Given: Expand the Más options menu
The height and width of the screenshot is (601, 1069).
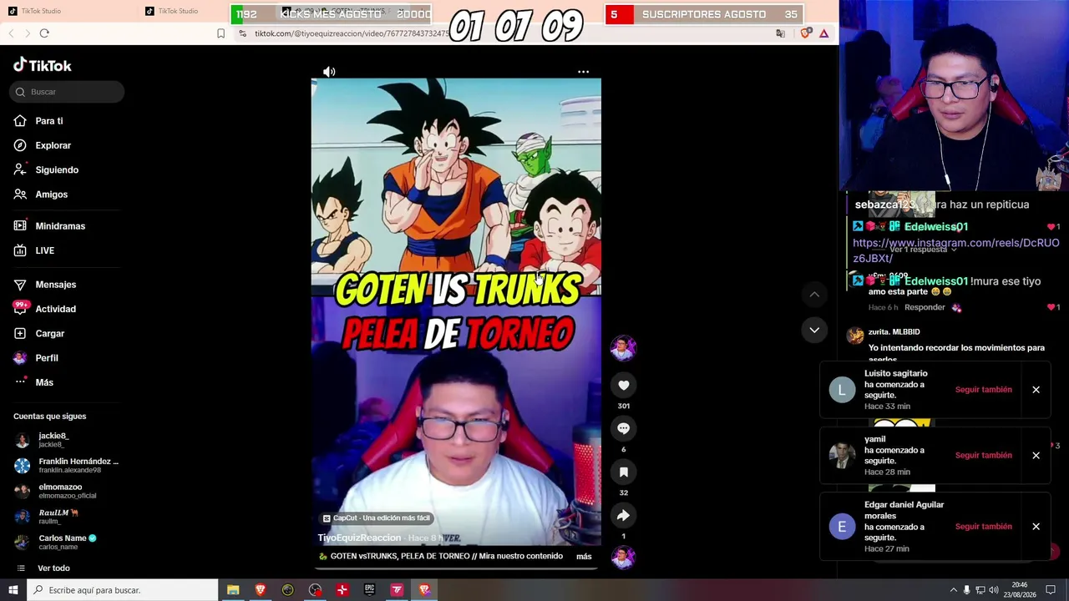Looking at the screenshot, I should [x=43, y=382].
